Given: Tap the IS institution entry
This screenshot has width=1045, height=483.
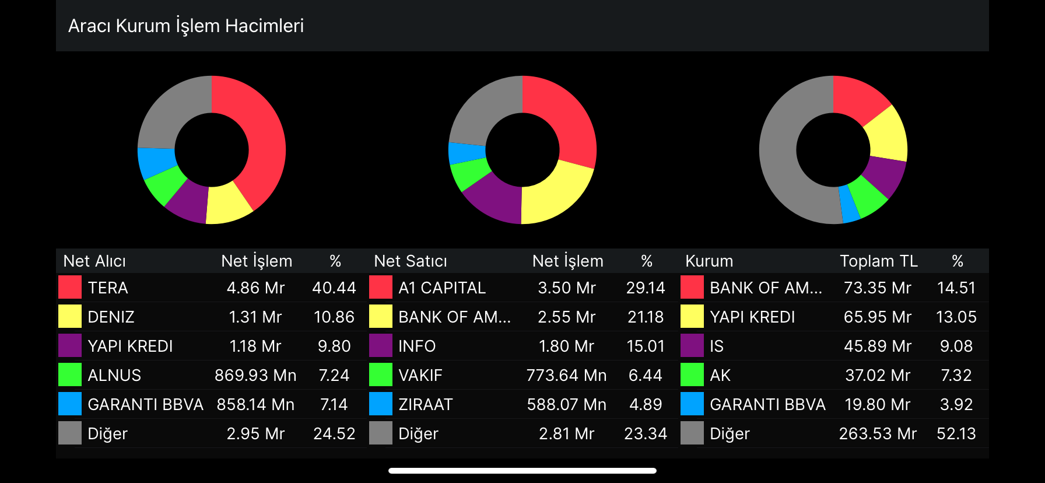Looking at the screenshot, I should [717, 346].
